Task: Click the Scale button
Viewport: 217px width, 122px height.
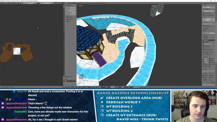Action: 71,11
